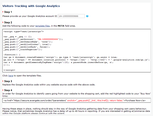This screenshot has height=116, width=153.
Task: Click the 'ga.src' code line
Action: (x=77, y=60)
